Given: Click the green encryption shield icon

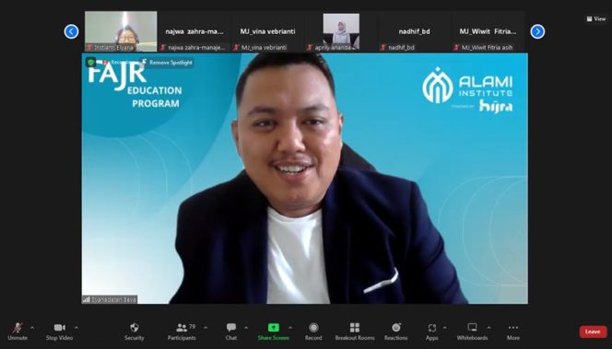Looking at the screenshot, I should coord(91,62).
